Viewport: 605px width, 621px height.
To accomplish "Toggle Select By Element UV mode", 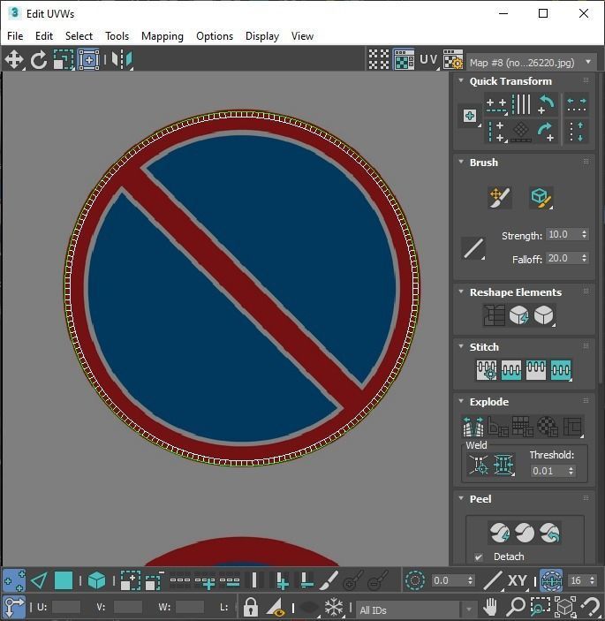I will (x=96, y=580).
